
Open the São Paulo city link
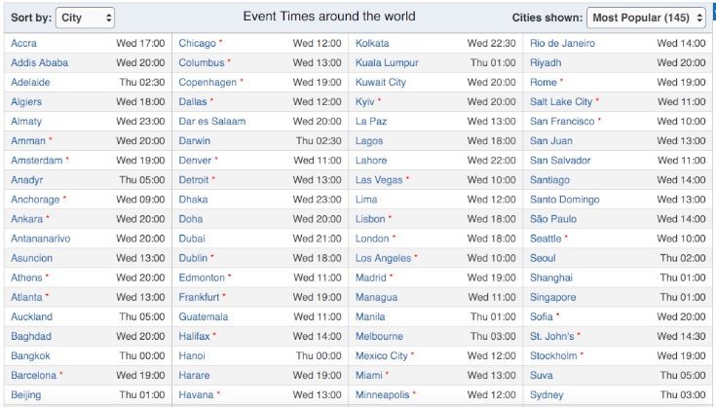[553, 219]
